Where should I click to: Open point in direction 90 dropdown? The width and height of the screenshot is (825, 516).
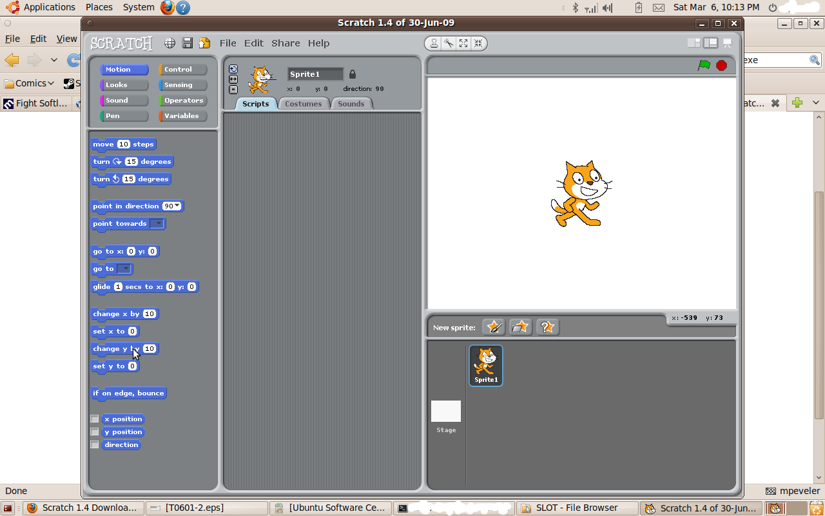[x=177, y=206]
